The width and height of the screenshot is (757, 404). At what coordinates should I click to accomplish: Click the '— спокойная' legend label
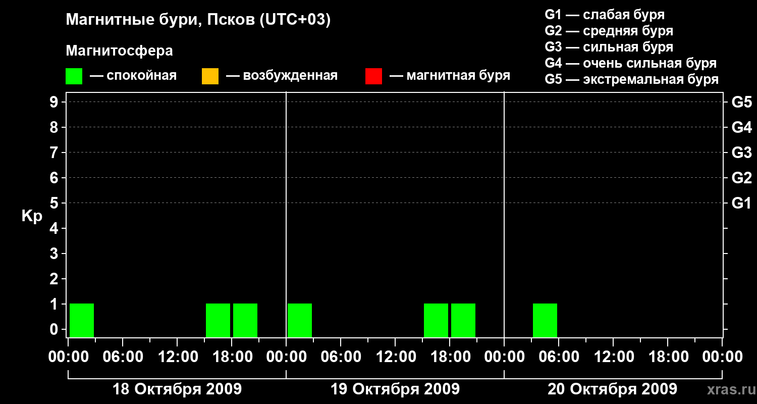pos(133,76)
